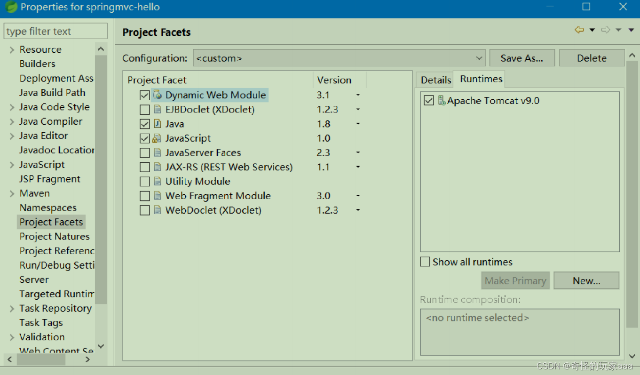Click the Version column header
Image resolution: width=640 pixels, height=375 pixels.
[x=339, y=80]
